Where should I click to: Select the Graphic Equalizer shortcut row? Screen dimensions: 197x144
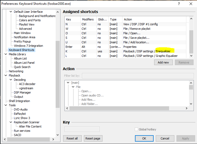click(128, 56)
